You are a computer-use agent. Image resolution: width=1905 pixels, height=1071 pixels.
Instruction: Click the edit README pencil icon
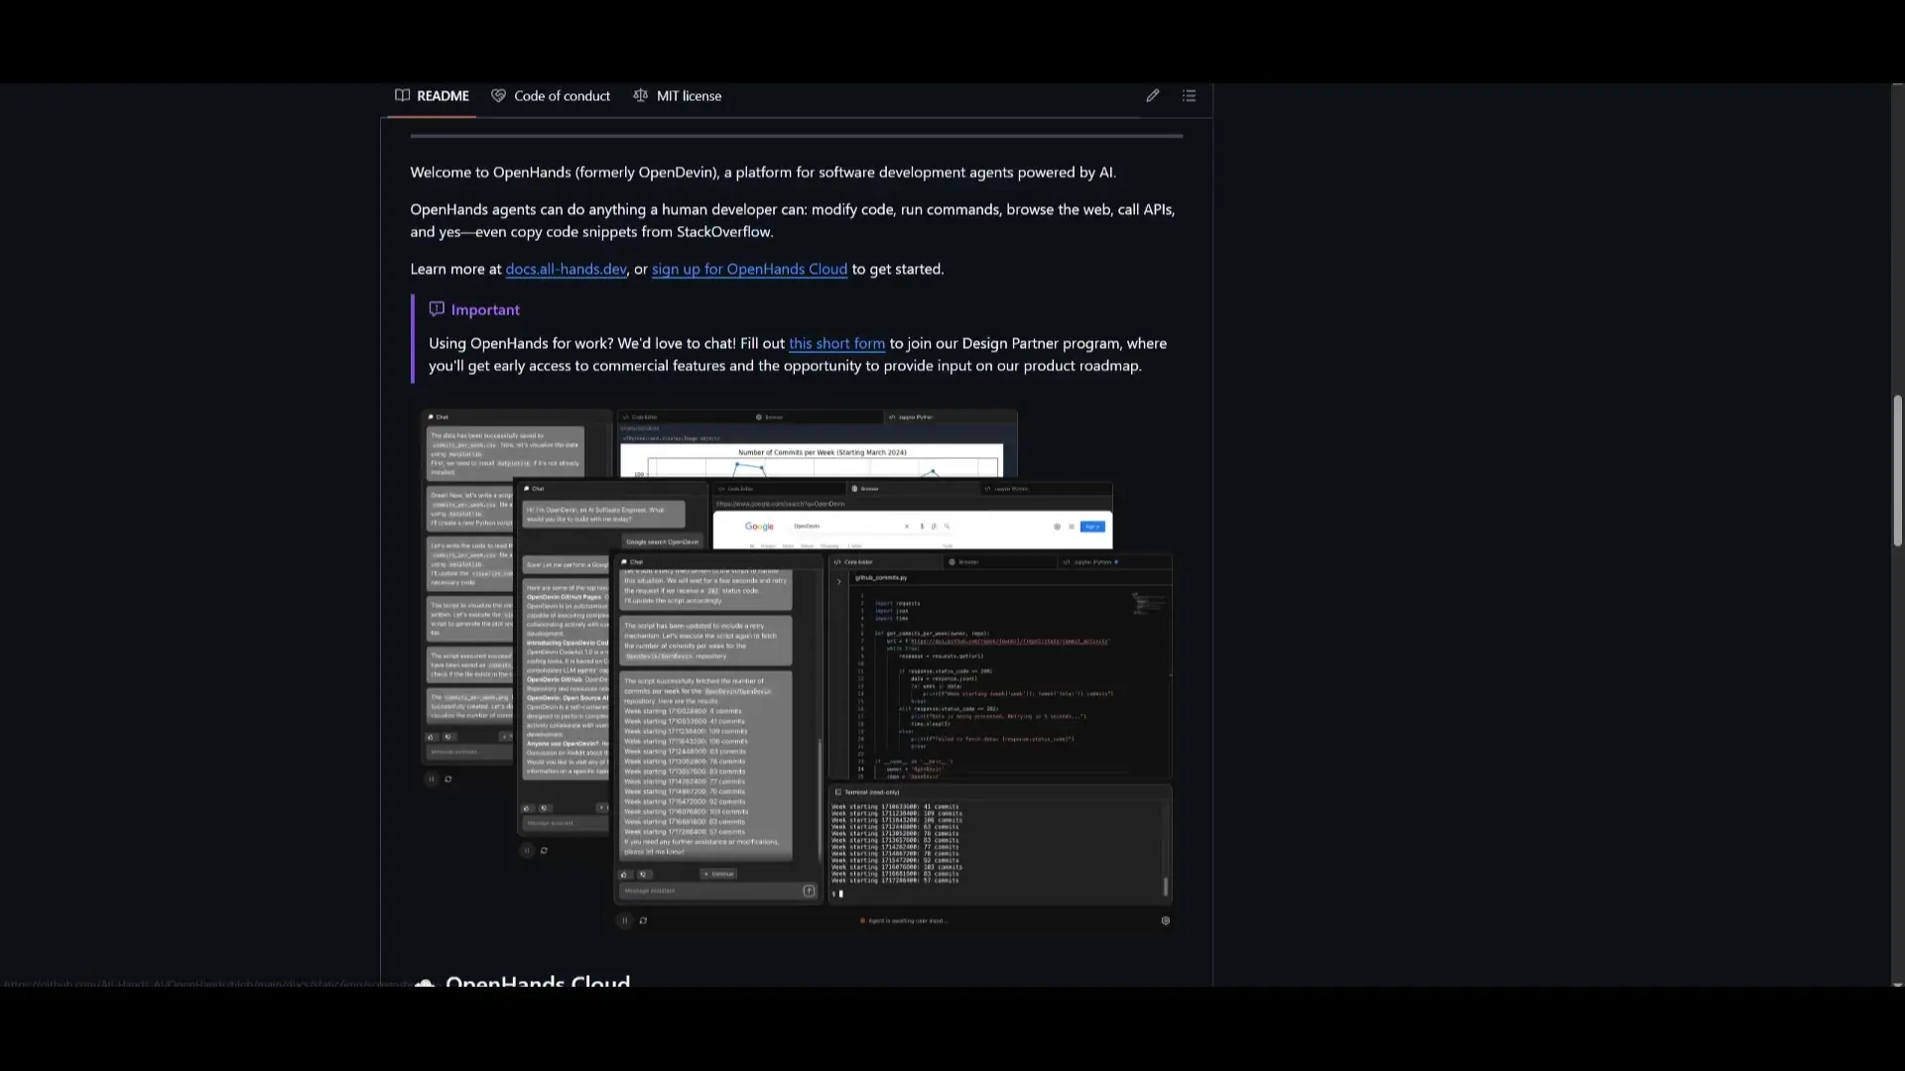click(1152, 96)
